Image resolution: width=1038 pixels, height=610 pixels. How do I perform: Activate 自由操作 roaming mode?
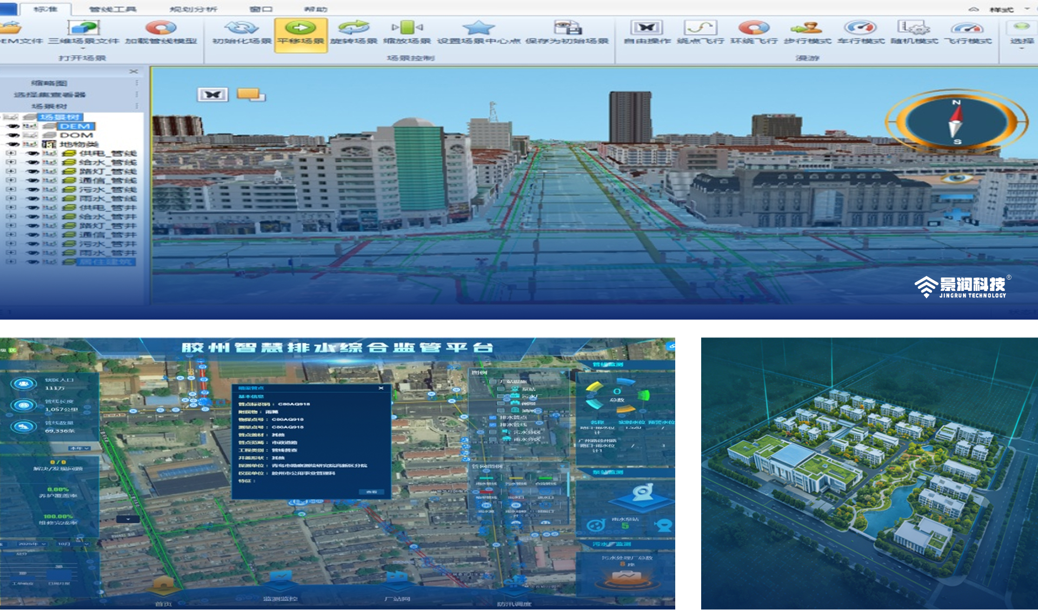coord(647,32)
